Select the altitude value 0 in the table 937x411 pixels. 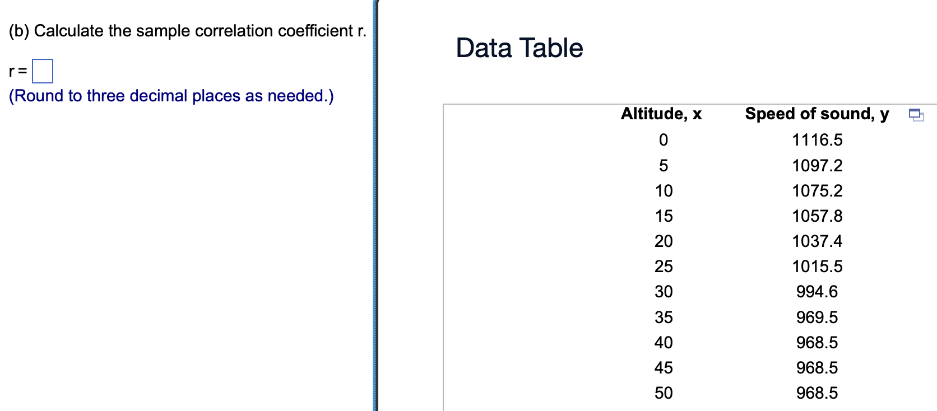click(664, 140)
